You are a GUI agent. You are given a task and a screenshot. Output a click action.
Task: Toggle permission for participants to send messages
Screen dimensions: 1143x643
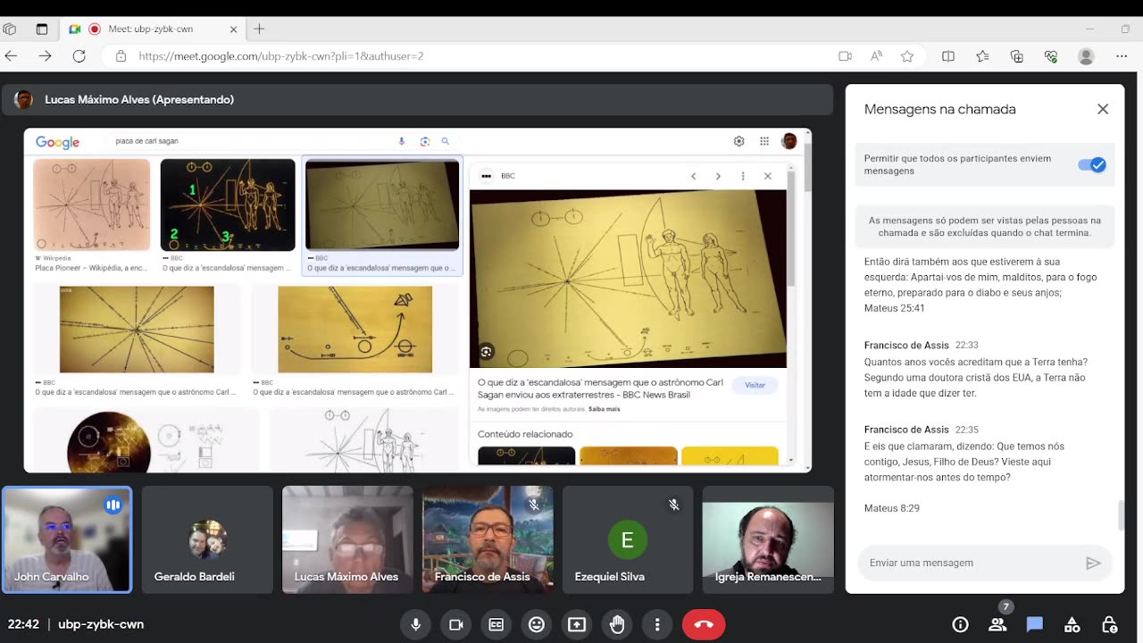click(x=1091, y=164)
